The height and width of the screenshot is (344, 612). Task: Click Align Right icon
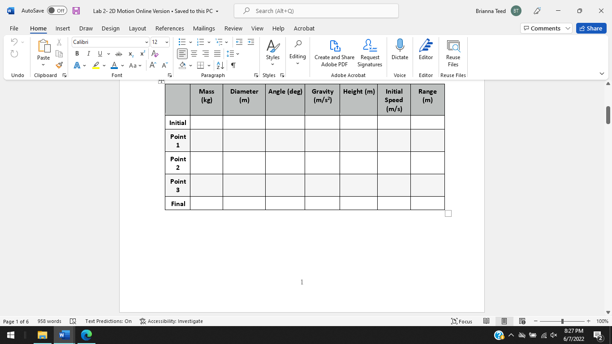coord(206,54)
